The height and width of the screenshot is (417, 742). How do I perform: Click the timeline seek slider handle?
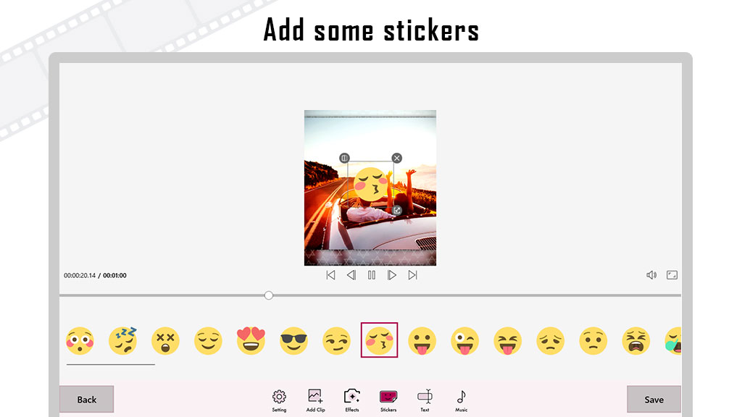(269, 295)
